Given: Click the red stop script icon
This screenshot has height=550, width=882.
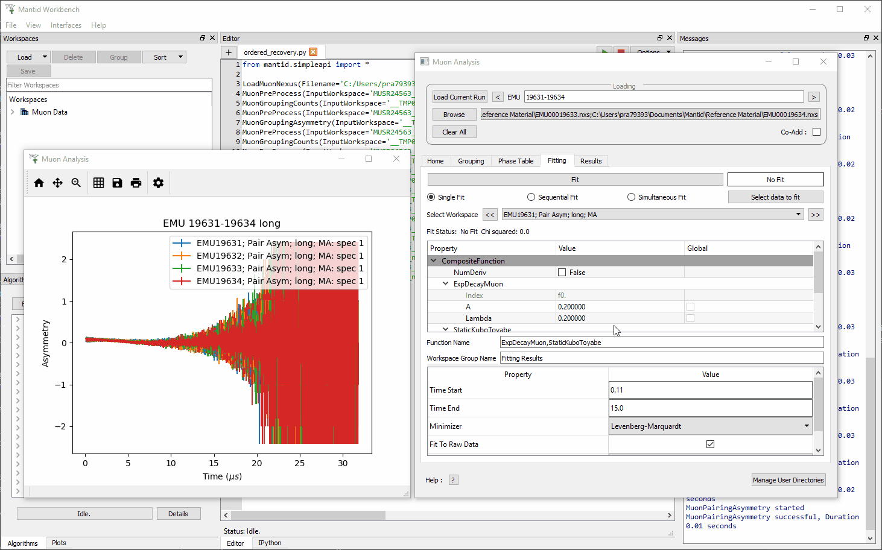Looking at the screenshot, I should [x=621, y=52].
